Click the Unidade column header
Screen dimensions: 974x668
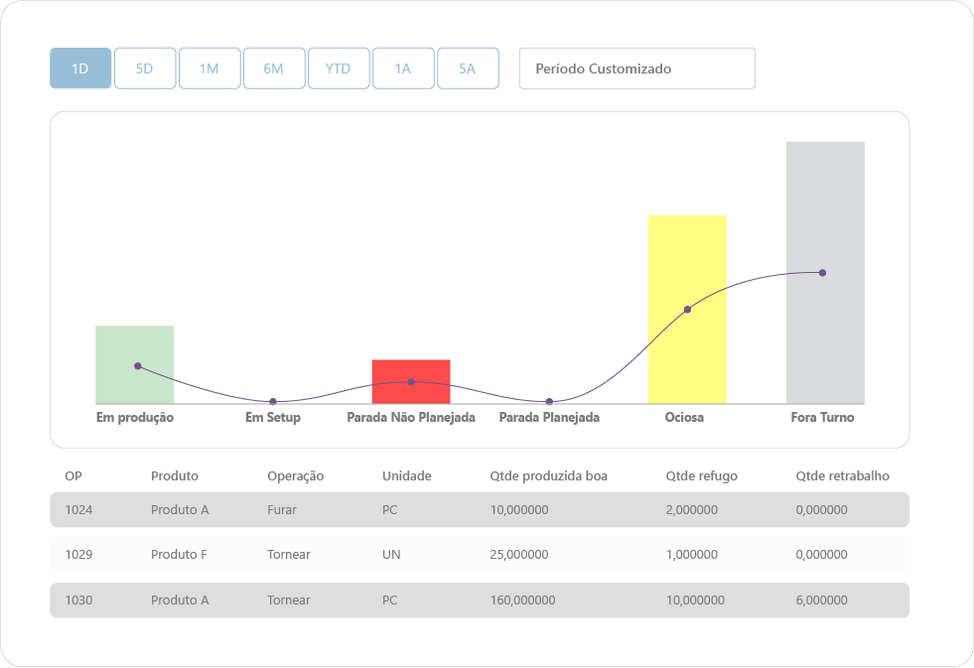(x=407, y=476)
